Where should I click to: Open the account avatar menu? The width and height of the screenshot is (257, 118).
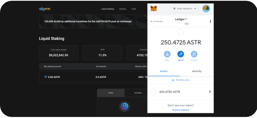(206, 8)
